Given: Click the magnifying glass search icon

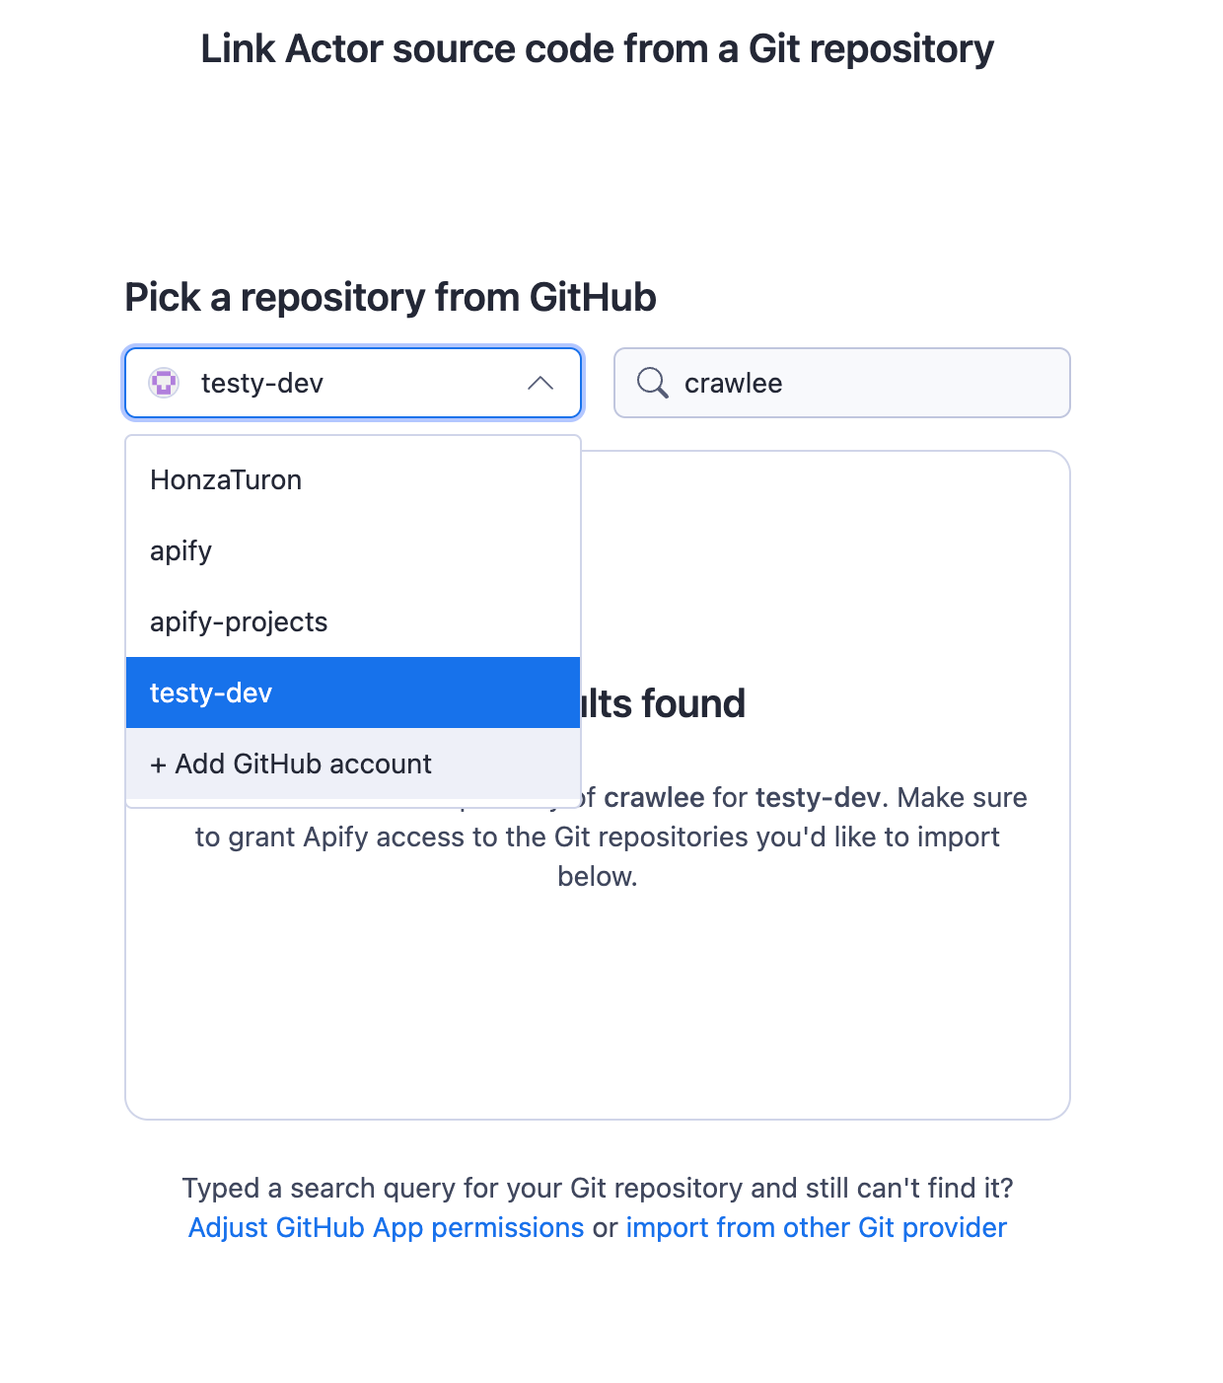Looking at the screenshot, I should (x=652, y=383).
